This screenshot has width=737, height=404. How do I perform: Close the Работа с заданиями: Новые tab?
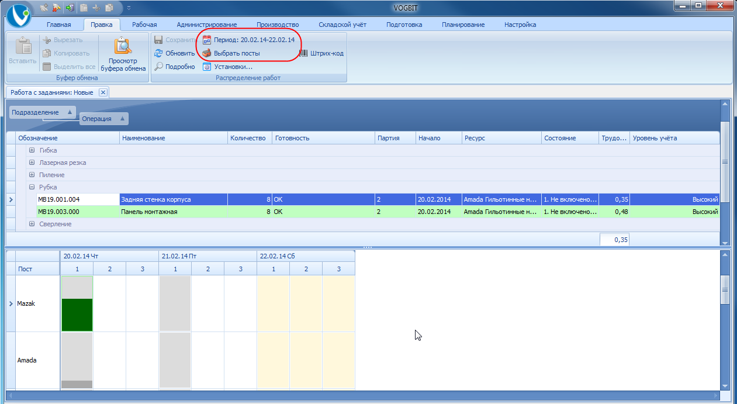pos(103,92)
